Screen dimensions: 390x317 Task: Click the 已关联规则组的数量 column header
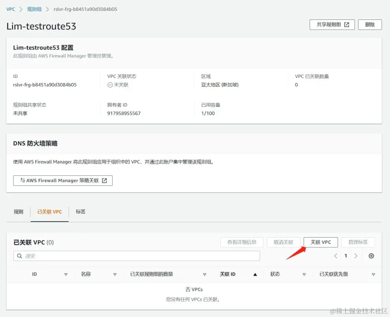click(x=151, y=274)
